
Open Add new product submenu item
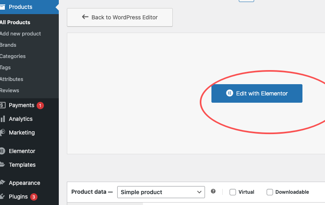(21, 34)
